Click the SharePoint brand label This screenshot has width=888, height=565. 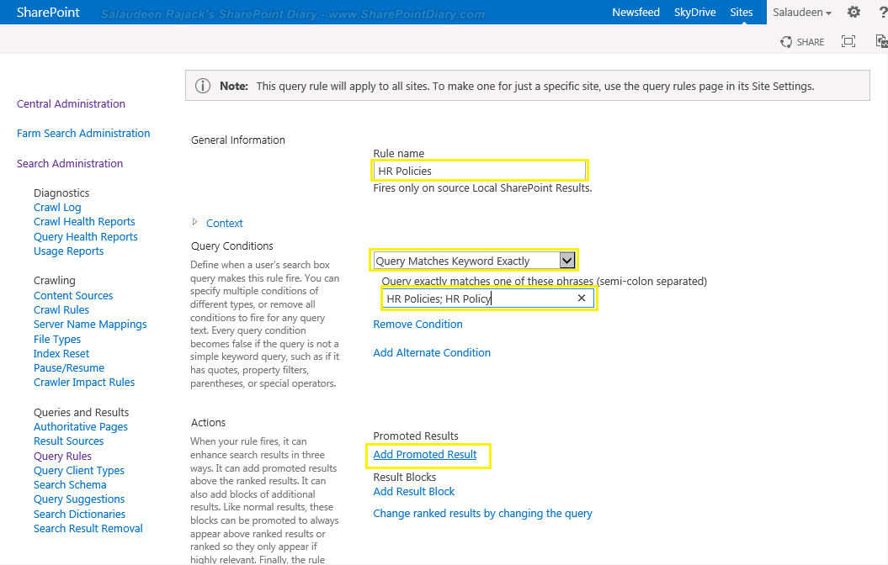[x=48, y=12]
